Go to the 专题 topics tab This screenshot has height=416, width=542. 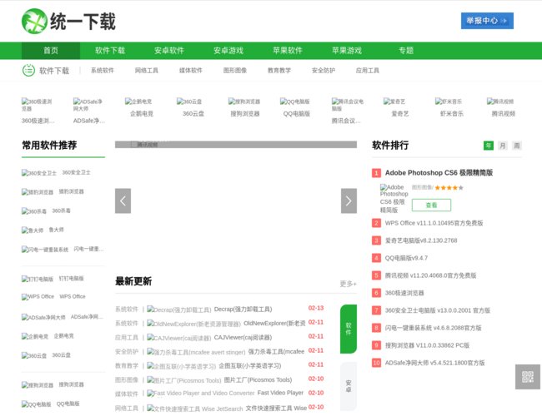tap(406, 51)
